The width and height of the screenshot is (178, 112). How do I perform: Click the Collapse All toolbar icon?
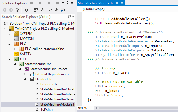36,10
